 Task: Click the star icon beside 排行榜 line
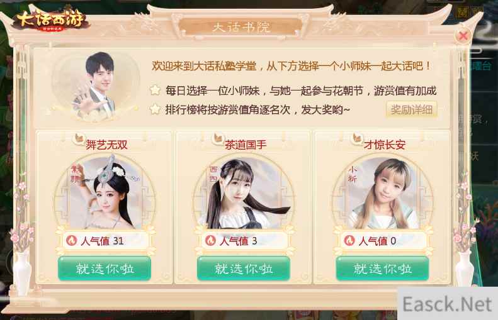pyautogui.click(x=155, y=110)
